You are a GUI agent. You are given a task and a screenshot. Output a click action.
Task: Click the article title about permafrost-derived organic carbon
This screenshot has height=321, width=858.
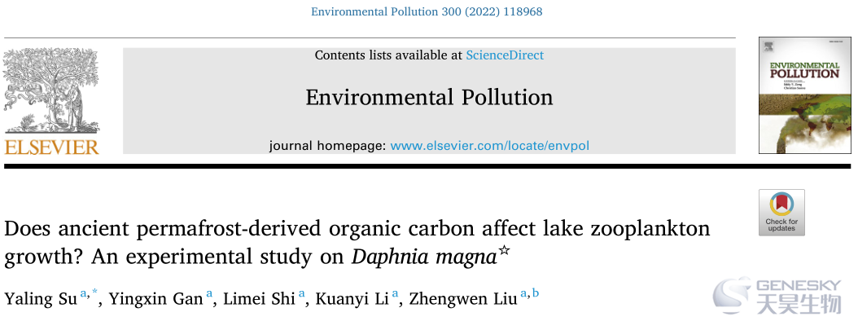tap(357, 242)
